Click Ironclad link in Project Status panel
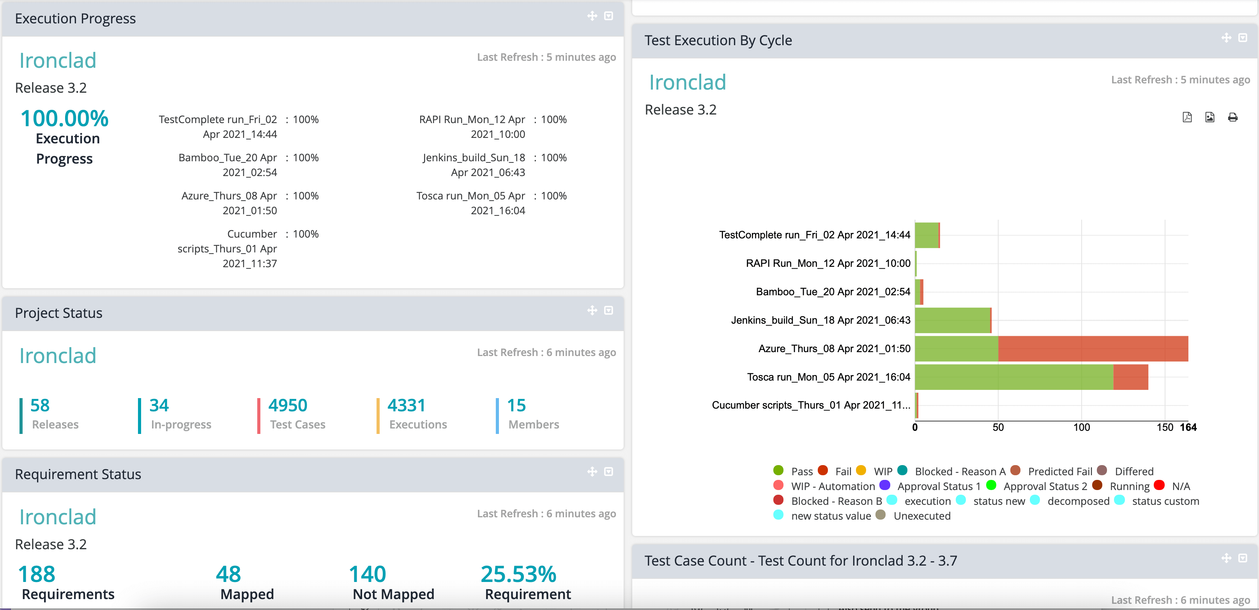Screen dimensions: 1259x610 [x=58, y=356]
